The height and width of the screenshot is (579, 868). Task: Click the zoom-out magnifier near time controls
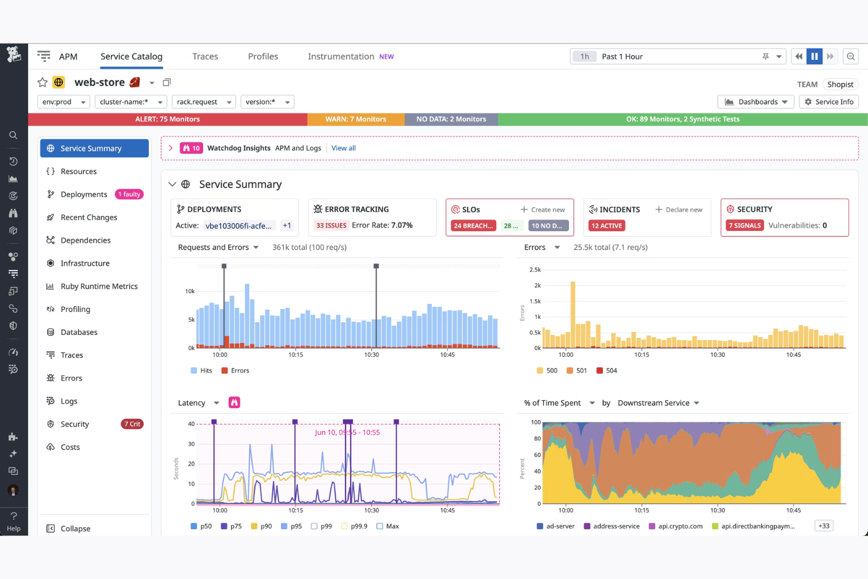850,56
